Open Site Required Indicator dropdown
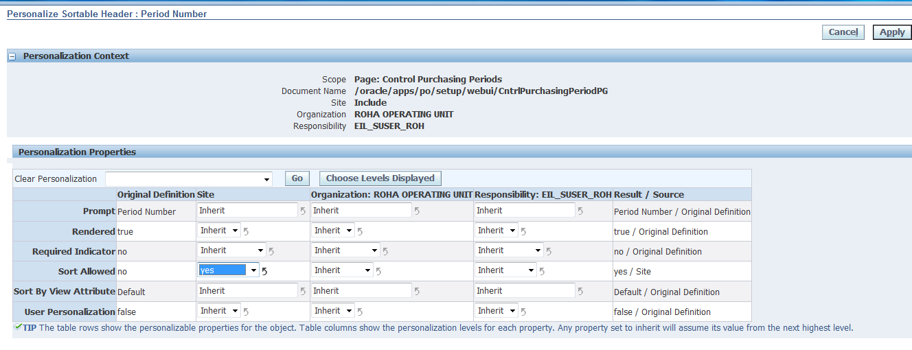912x350 pixels. [x=231, y=250]
